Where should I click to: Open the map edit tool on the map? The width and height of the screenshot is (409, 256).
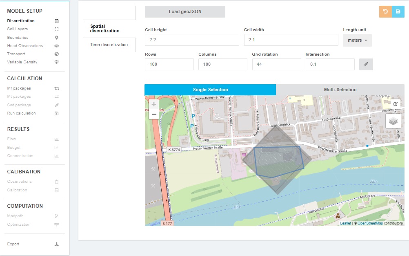click(x=395, y=104)
